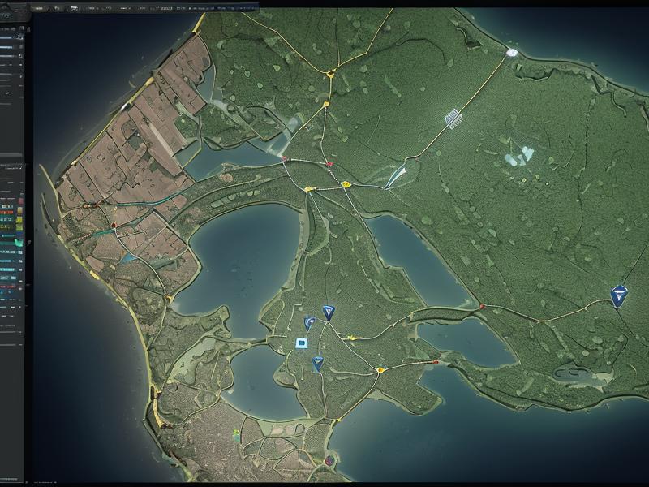649x487 pixels.
Task: Click the lowest blue shield marker in the central cluster
Action: [317, 364]
